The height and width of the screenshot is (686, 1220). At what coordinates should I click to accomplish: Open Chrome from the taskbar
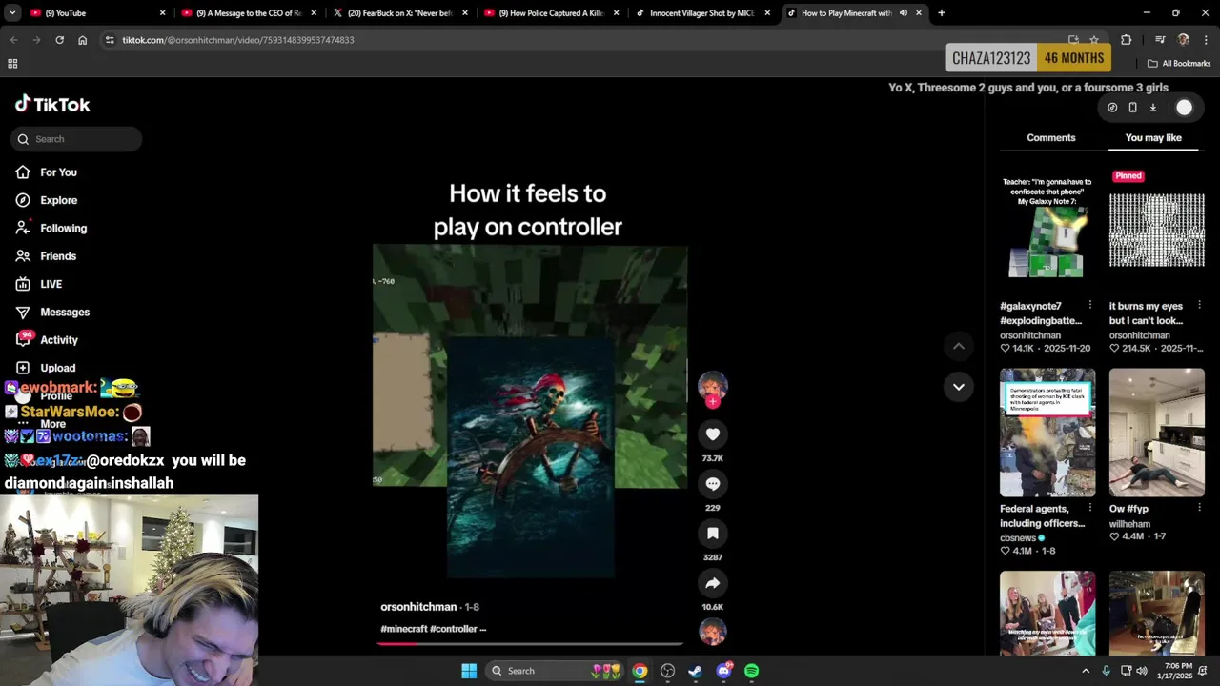click(x=640, y=671)
